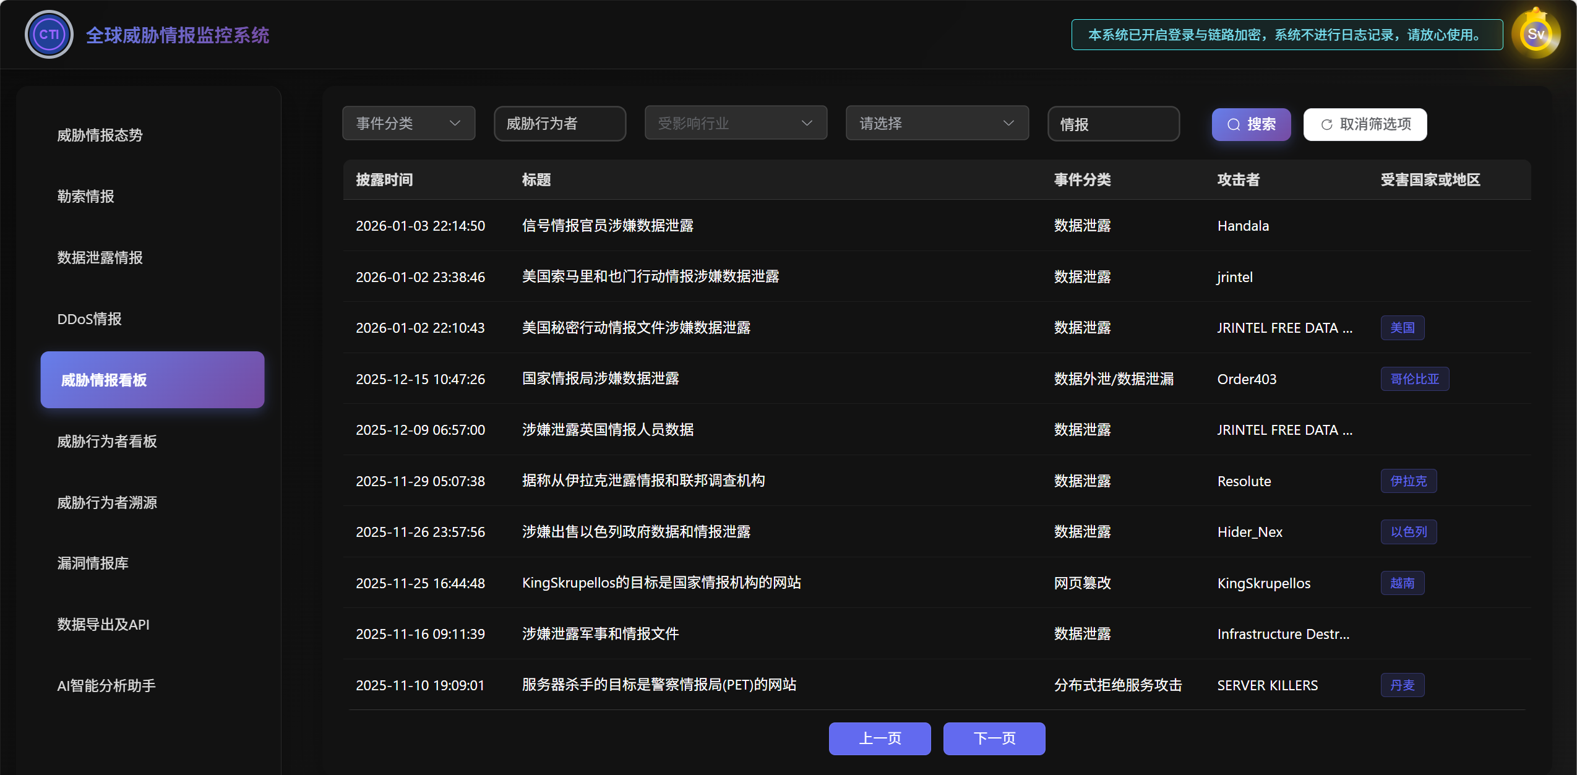Click the 下一页 pagination button
Viewport: 1577px width, 775px height.
point(993,738)
